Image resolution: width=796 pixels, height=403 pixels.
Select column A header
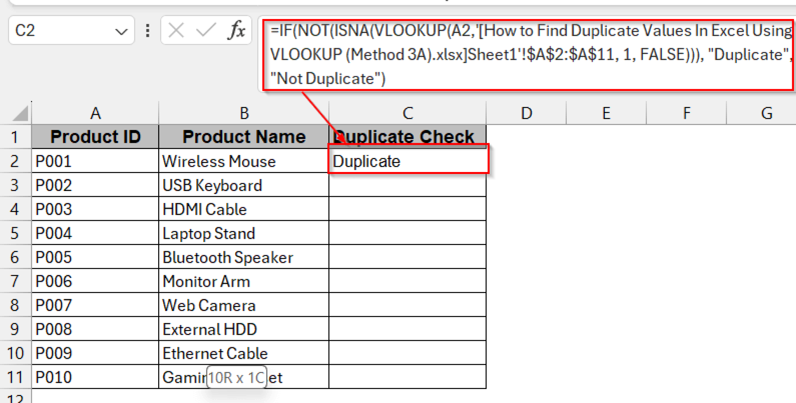tap(95, 113)
